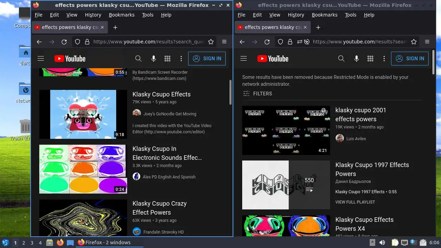Open new tab in left window
The image size is (441, 248).
115,27
